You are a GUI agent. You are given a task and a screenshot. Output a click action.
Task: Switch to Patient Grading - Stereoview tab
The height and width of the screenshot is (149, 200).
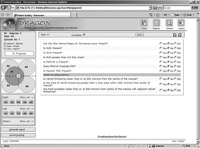[42, 15]
